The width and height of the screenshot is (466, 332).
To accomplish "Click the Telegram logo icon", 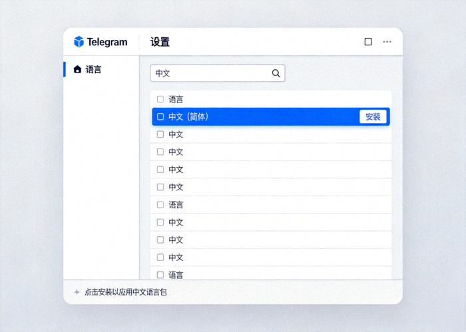I will (79, 42).
